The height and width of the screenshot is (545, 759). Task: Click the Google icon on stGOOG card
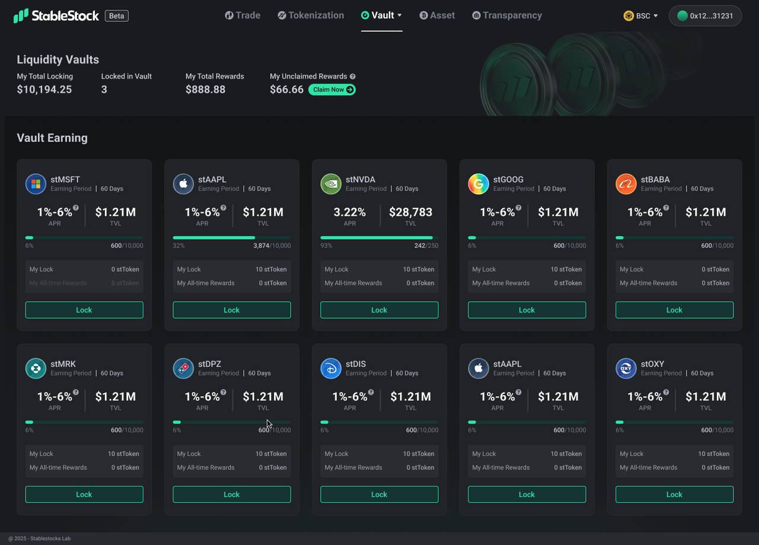(479, 184)
